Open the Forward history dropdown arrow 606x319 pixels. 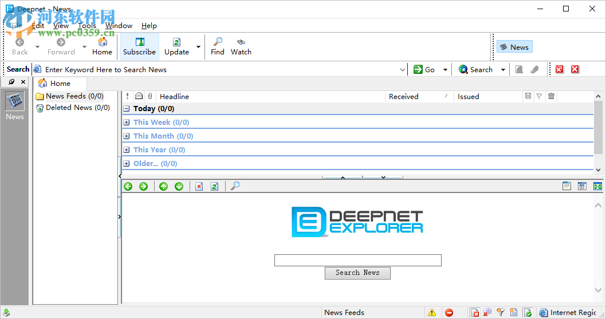tap(84, 47)
